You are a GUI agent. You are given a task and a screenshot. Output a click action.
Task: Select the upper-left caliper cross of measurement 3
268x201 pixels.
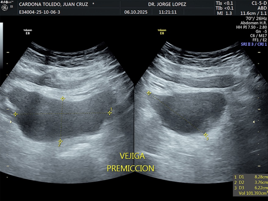tap(149, 93)
